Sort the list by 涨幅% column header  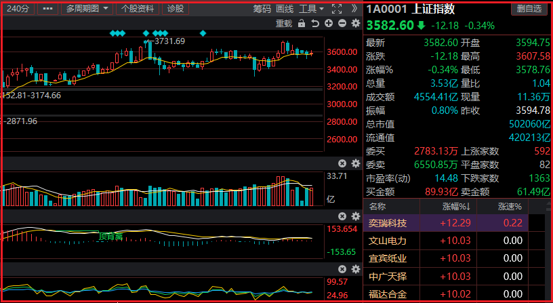pyautogui.click(x=455, y=207)
